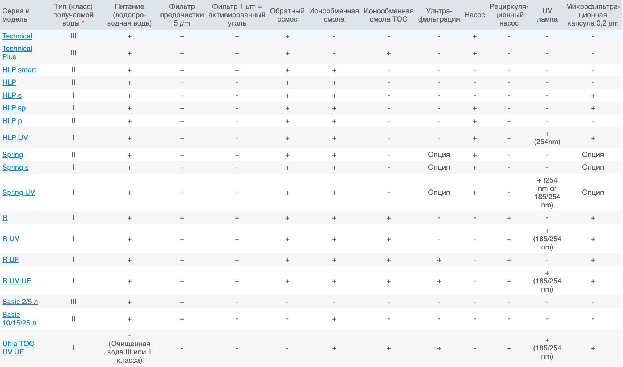
Task: Open the Technical Plus link
Action: click(x=17, y=53)
